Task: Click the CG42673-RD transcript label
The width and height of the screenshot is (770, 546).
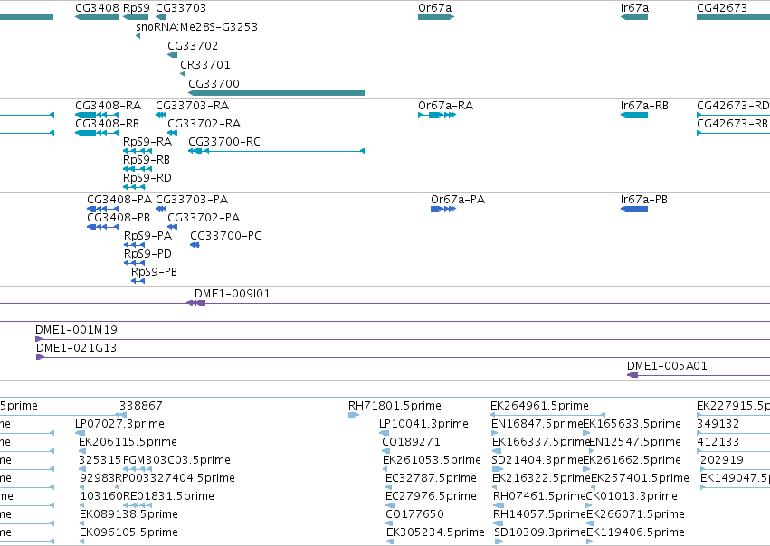Action: click(733, 106)
